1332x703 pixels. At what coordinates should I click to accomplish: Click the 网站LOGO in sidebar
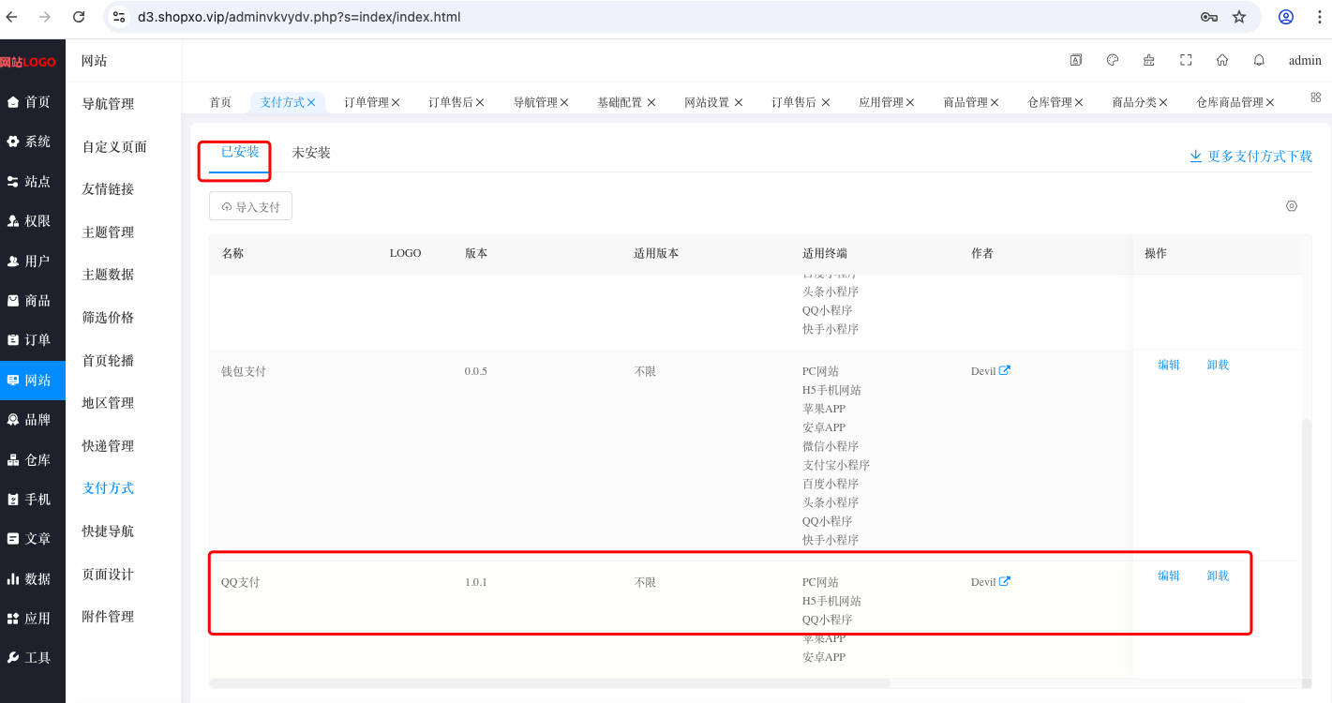coord(28,62)
